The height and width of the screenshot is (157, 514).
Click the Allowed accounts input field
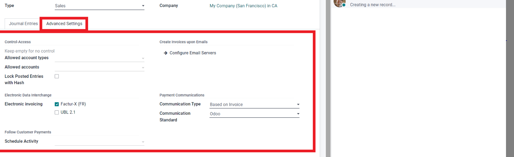pyautogui.click(x=97, y=67)
